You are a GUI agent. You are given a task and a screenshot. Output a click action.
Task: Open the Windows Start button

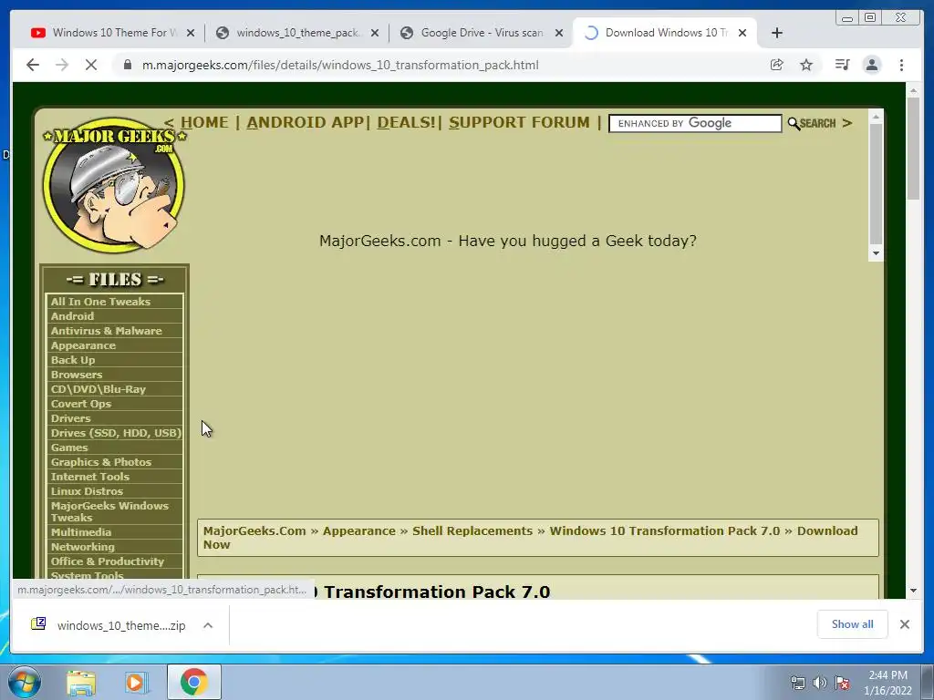[24, 682]
